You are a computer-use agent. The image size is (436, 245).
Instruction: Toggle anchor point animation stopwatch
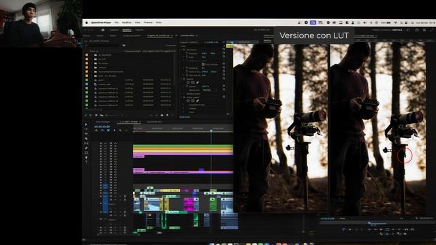187,71
